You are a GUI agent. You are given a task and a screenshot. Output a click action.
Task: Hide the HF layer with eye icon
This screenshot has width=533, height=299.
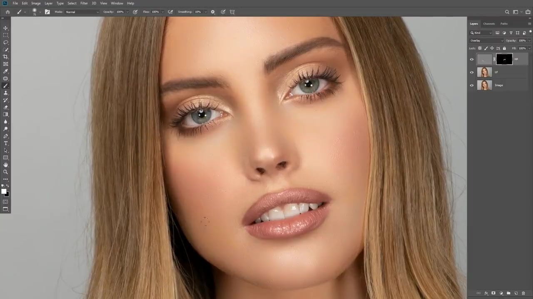point(472,59)
